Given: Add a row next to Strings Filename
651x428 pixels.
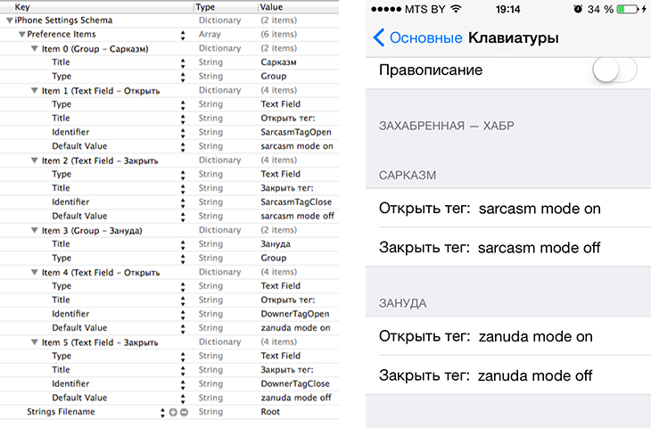Looking at the screenshot, I should click(x=173, y=412).
